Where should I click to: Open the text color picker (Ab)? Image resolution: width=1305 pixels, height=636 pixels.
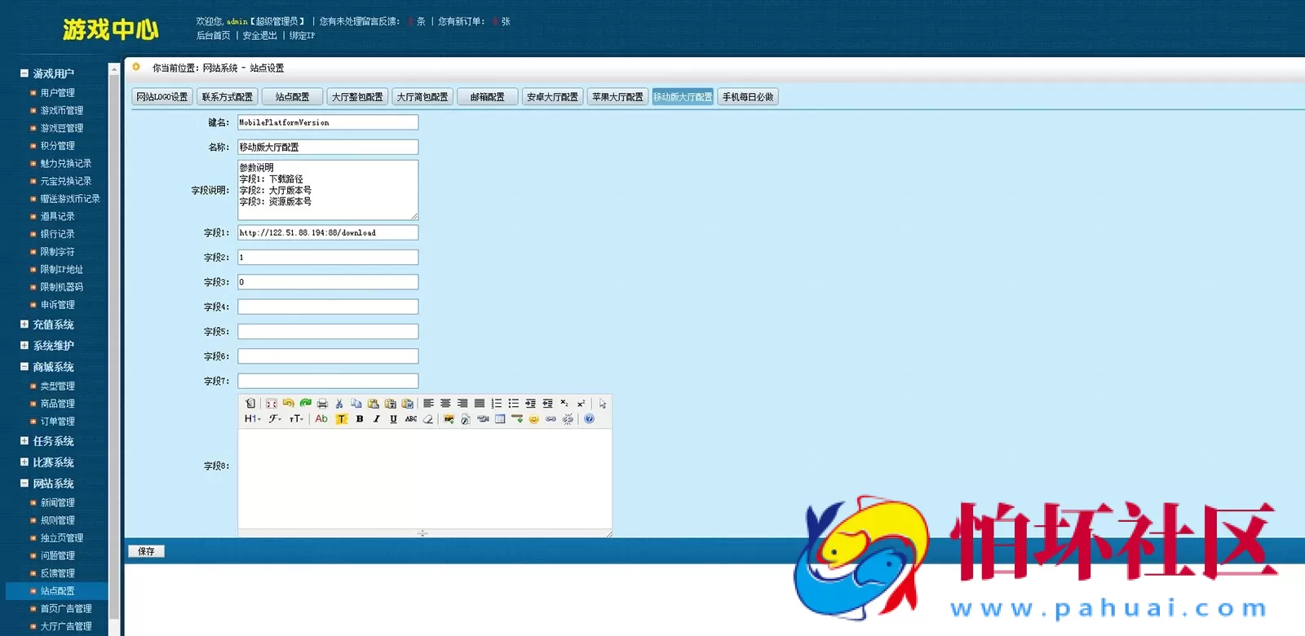pyautogui.click(x=321, y=419)
